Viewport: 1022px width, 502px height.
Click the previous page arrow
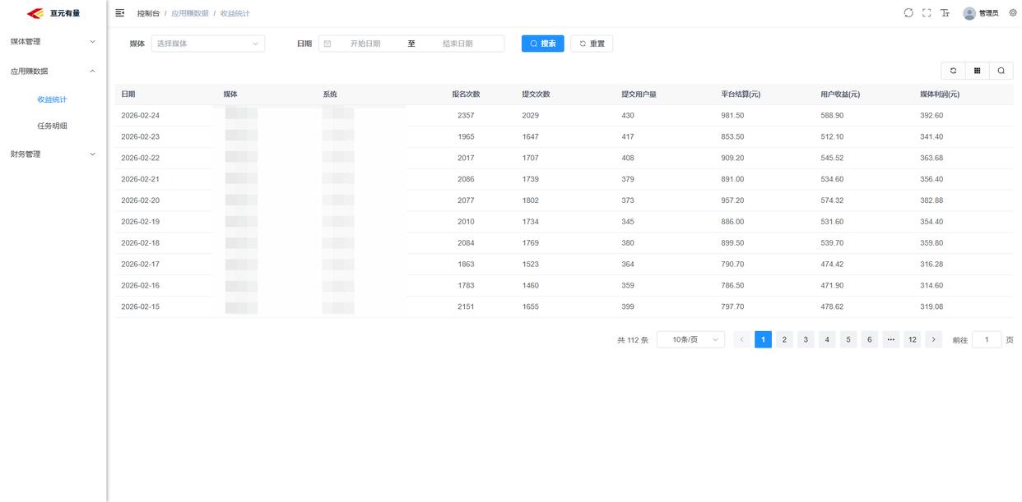tap(741, 339)
